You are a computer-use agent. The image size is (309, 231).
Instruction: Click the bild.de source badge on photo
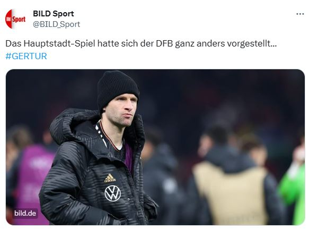point(25,214)
